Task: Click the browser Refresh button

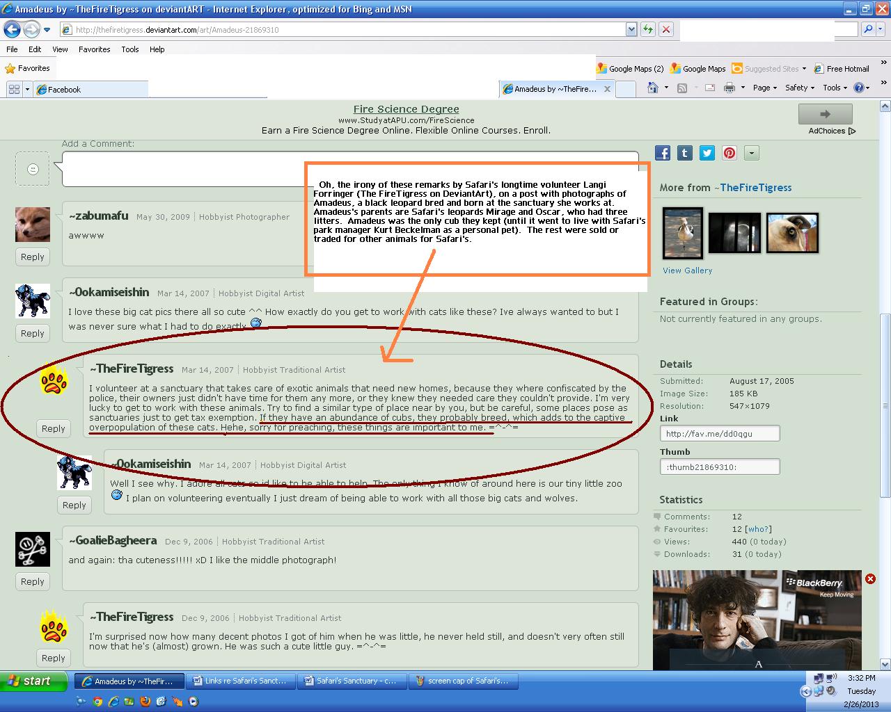Action: (x=648, y=29)
